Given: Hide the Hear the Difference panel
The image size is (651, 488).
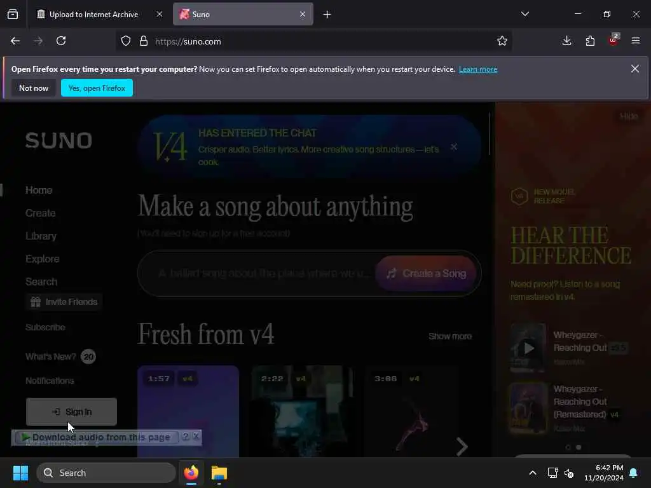Looking at the screenshot, I should (629, 117).
